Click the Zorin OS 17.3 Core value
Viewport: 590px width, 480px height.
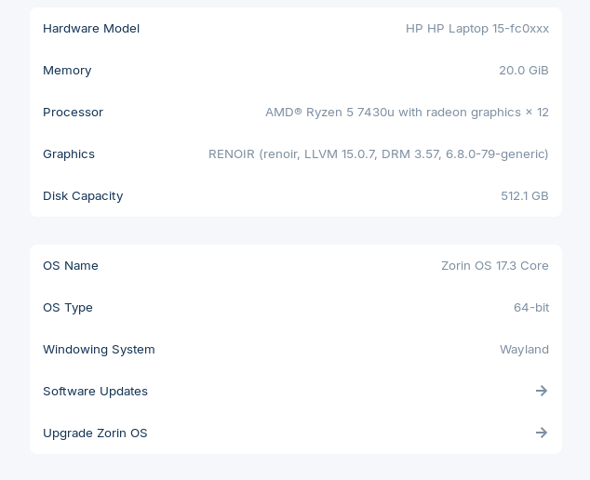click(x=494, y=265)
